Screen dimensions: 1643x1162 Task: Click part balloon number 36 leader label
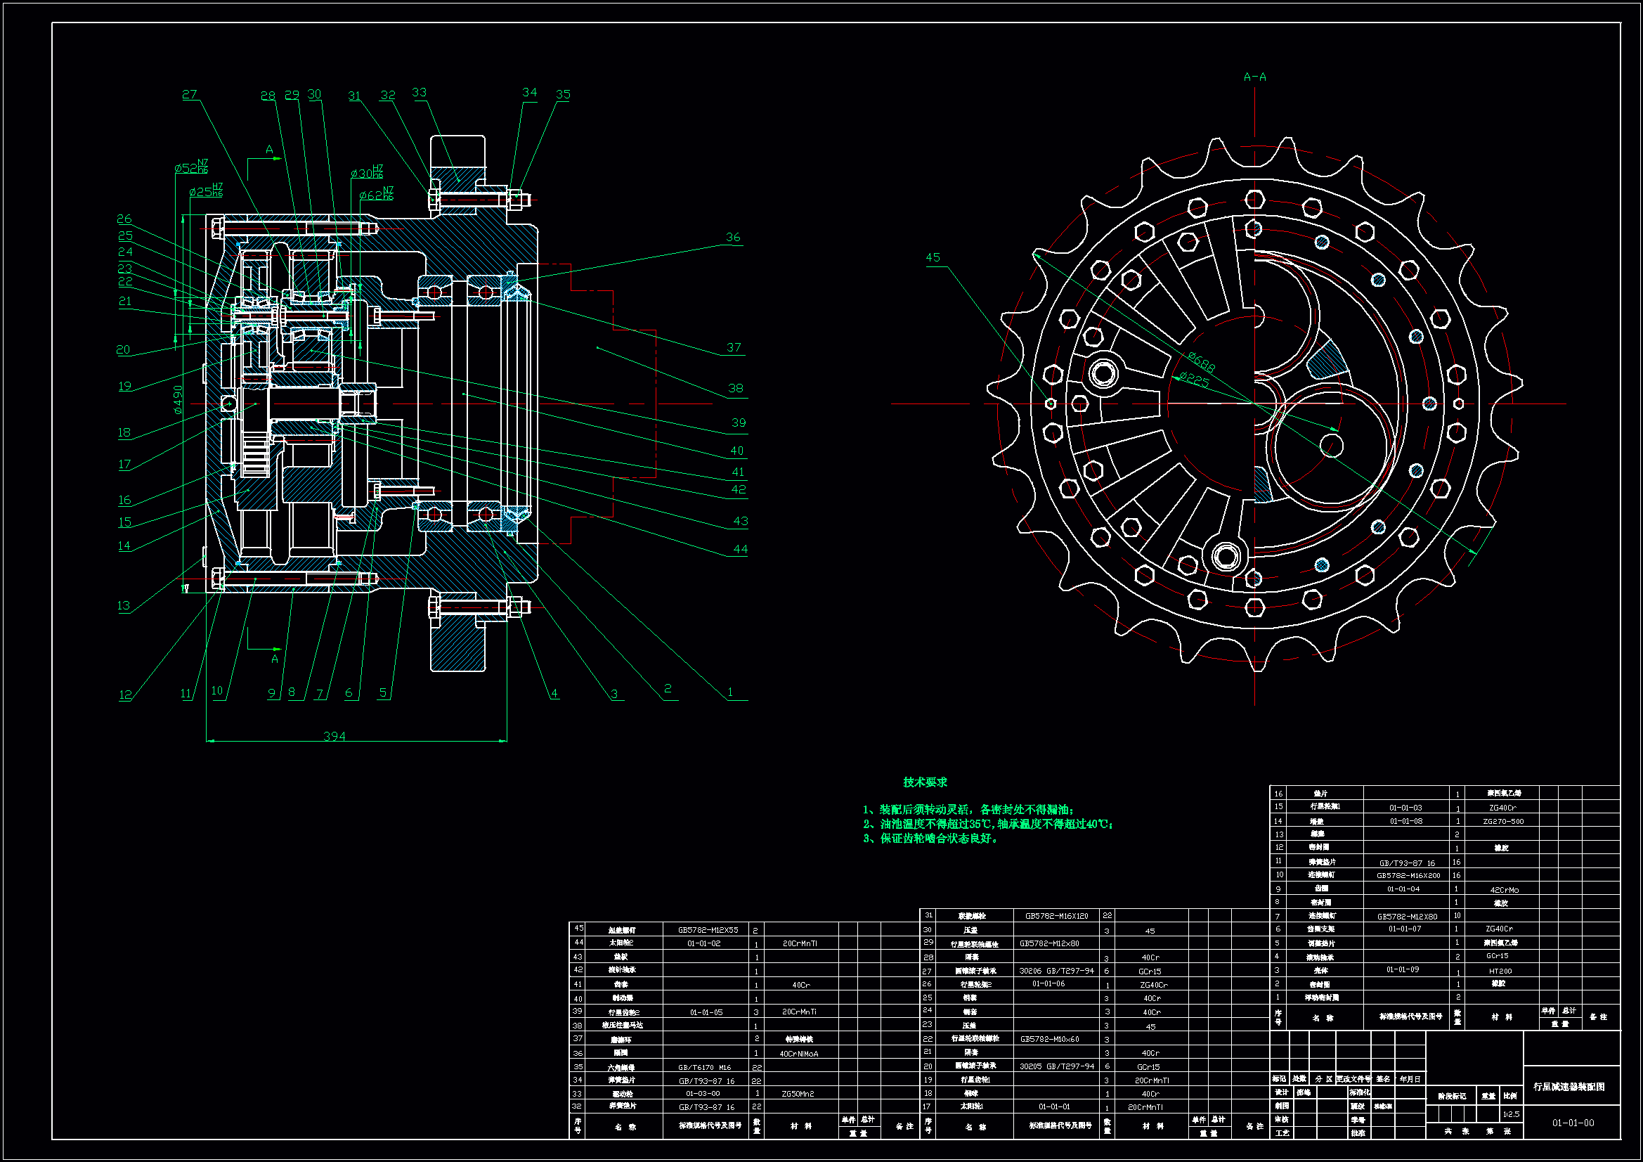point(733,237)
